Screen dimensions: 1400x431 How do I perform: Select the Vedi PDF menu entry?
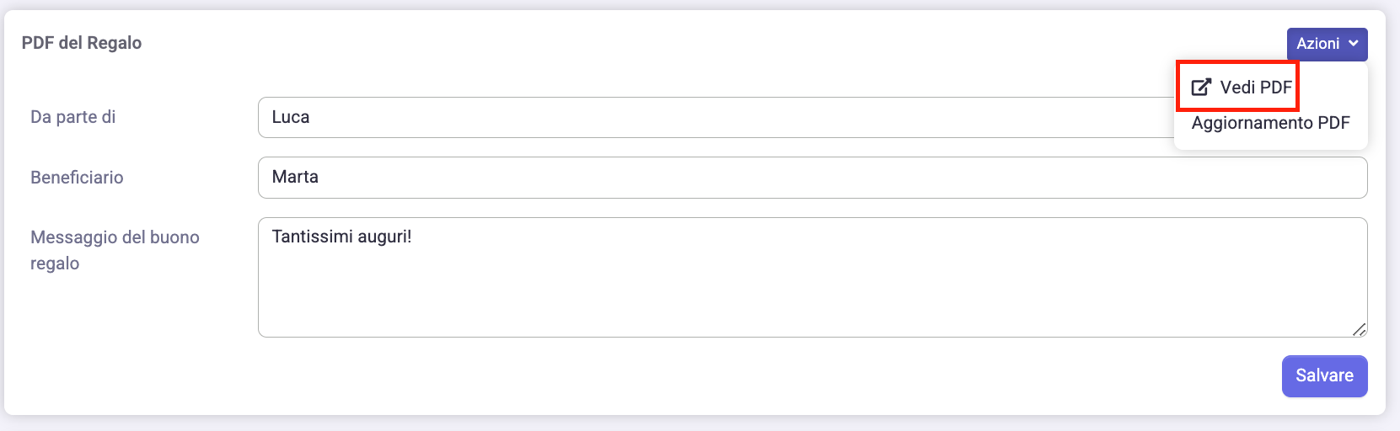(x=1255, y=87)
